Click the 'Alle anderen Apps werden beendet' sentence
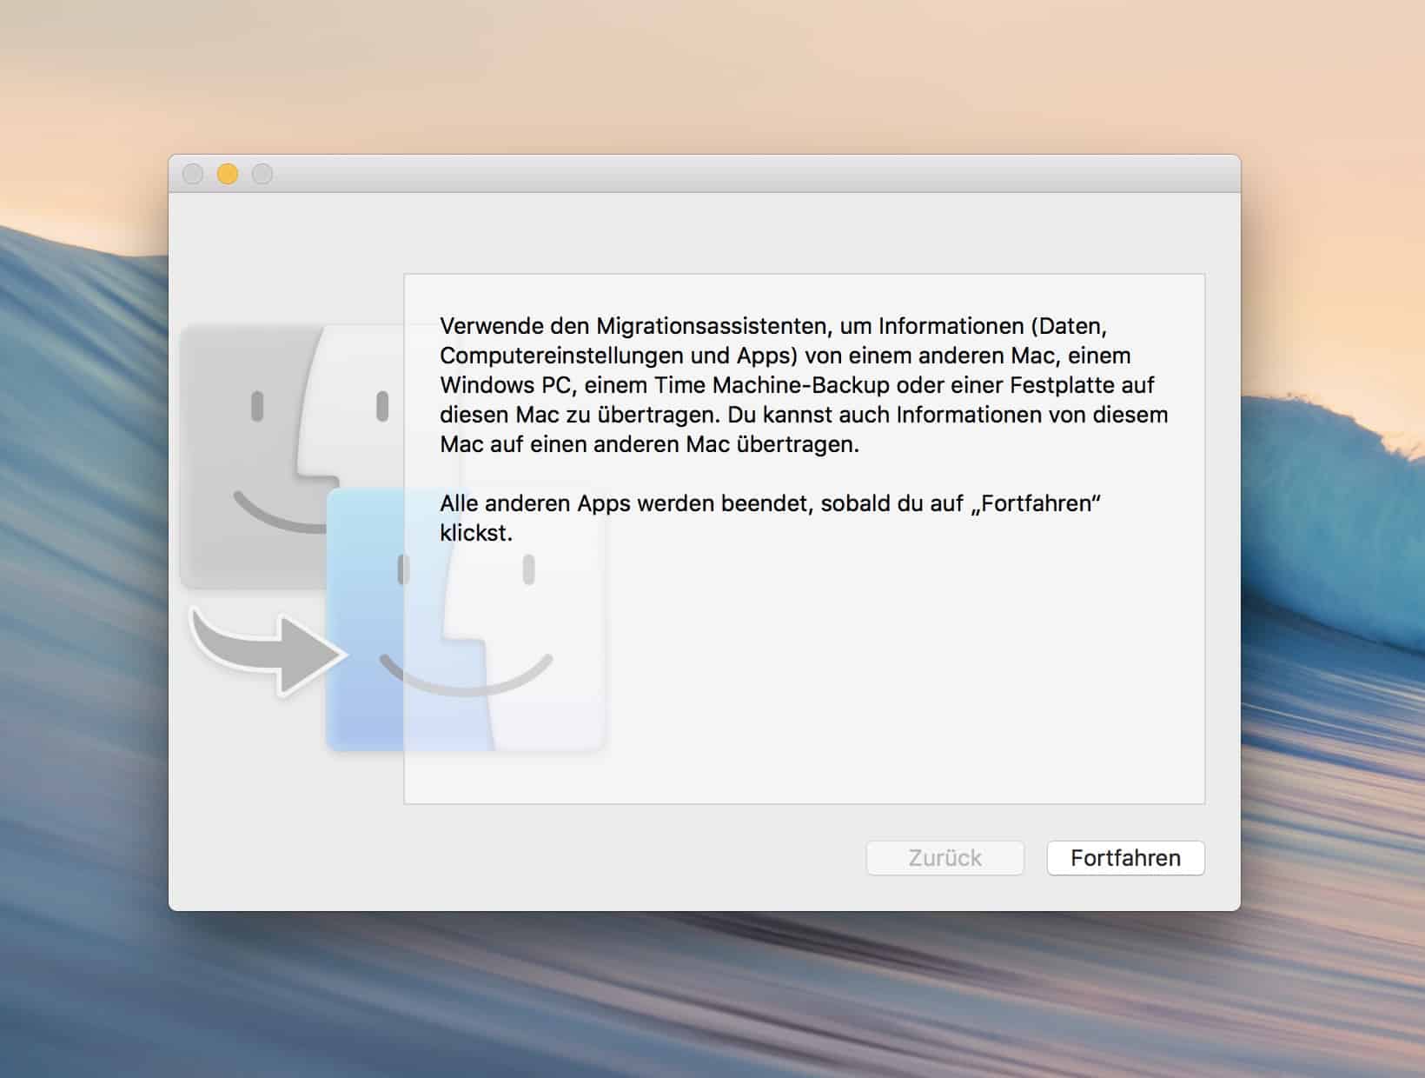 pos(770,518)
